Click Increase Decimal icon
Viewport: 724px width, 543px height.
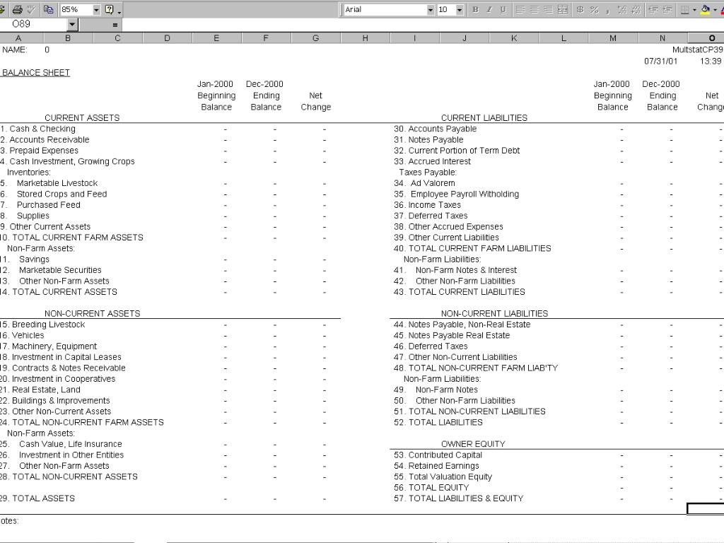[x=622, y=9]
